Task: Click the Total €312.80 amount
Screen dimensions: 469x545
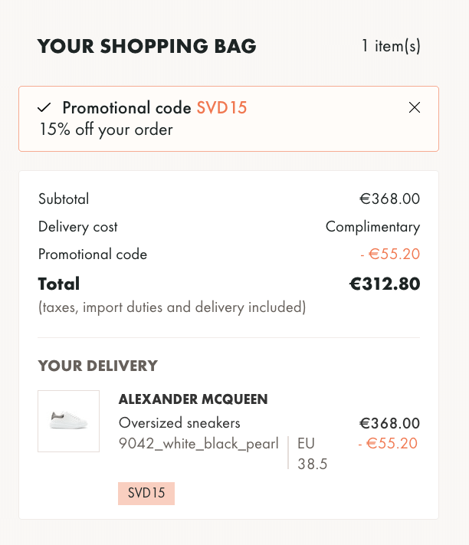Action: pyautogui.click(x=385, y=284)
